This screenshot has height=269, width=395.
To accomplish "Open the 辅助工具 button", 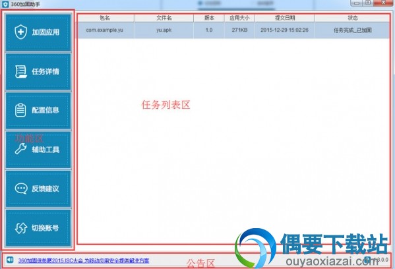I will click(38, 150).
